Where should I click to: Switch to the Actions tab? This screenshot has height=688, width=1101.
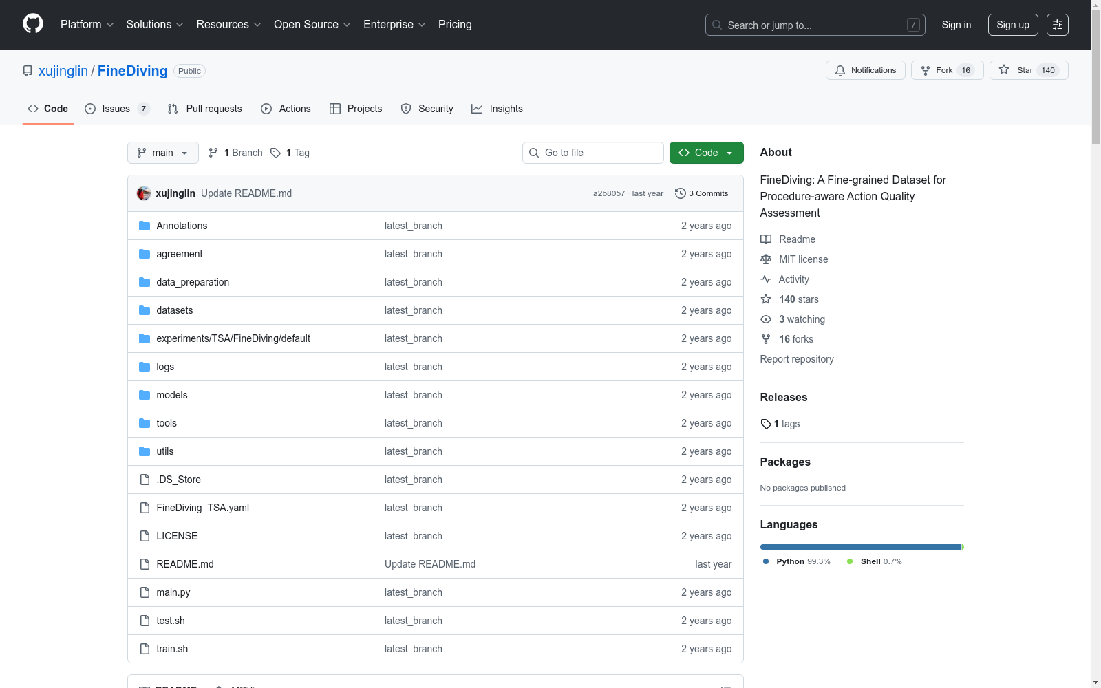(286, 109)
